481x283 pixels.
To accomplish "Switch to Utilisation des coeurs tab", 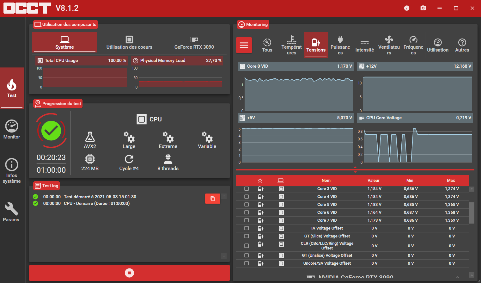I will 129,43.
